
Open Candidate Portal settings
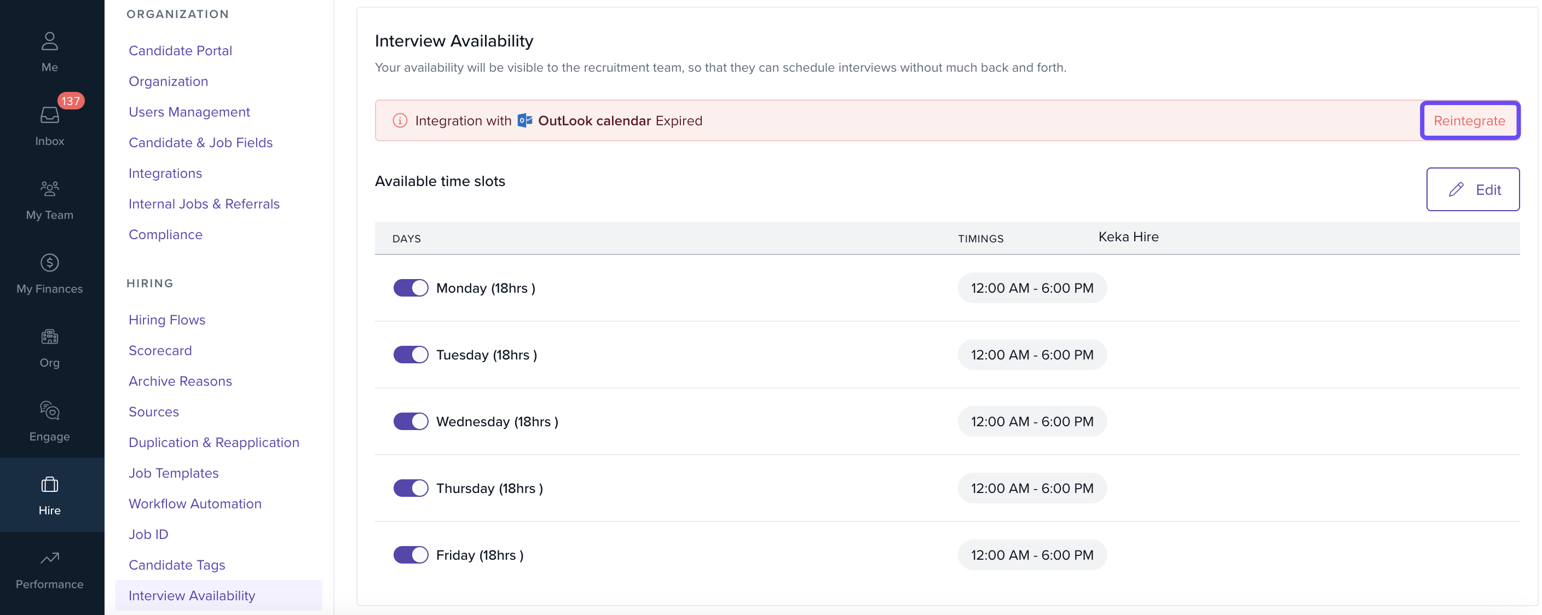pos(180,51)
